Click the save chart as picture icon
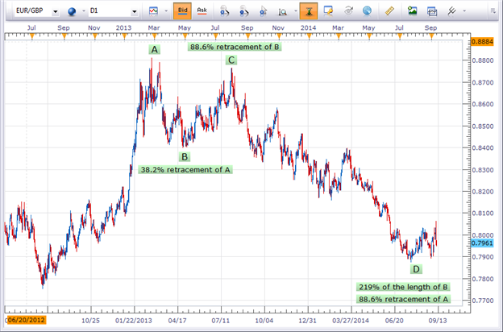 tap(412, 11)
